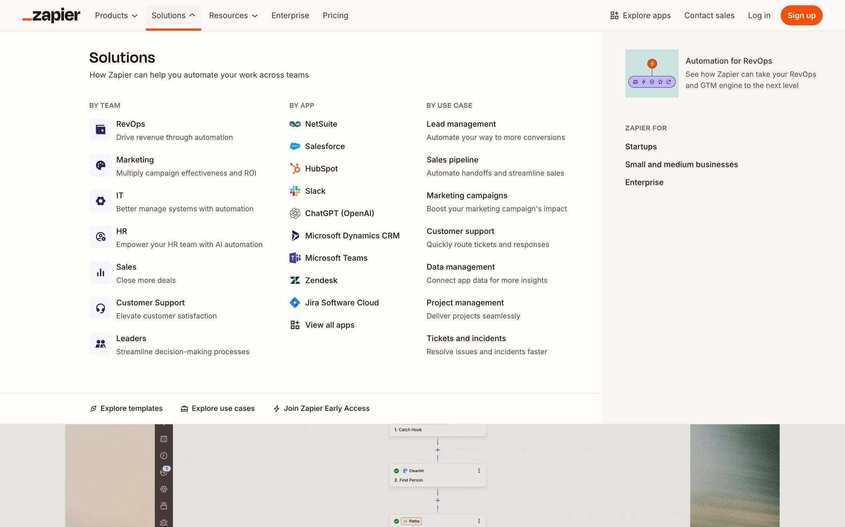Click the Salesforce cloud icon
Image resolution: width=845 pixels, height=527 pixels.
click(x=295, y=146)
